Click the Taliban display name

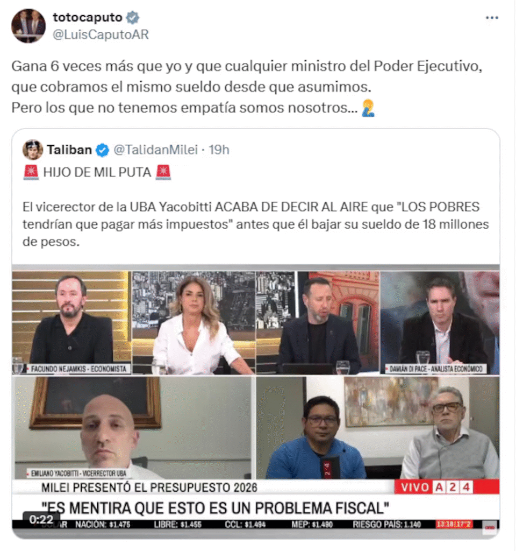click(x=69, y=150)
